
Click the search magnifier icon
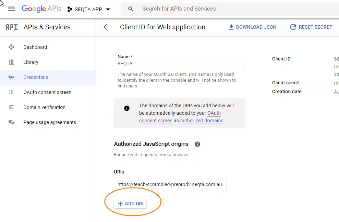[131, 9]
